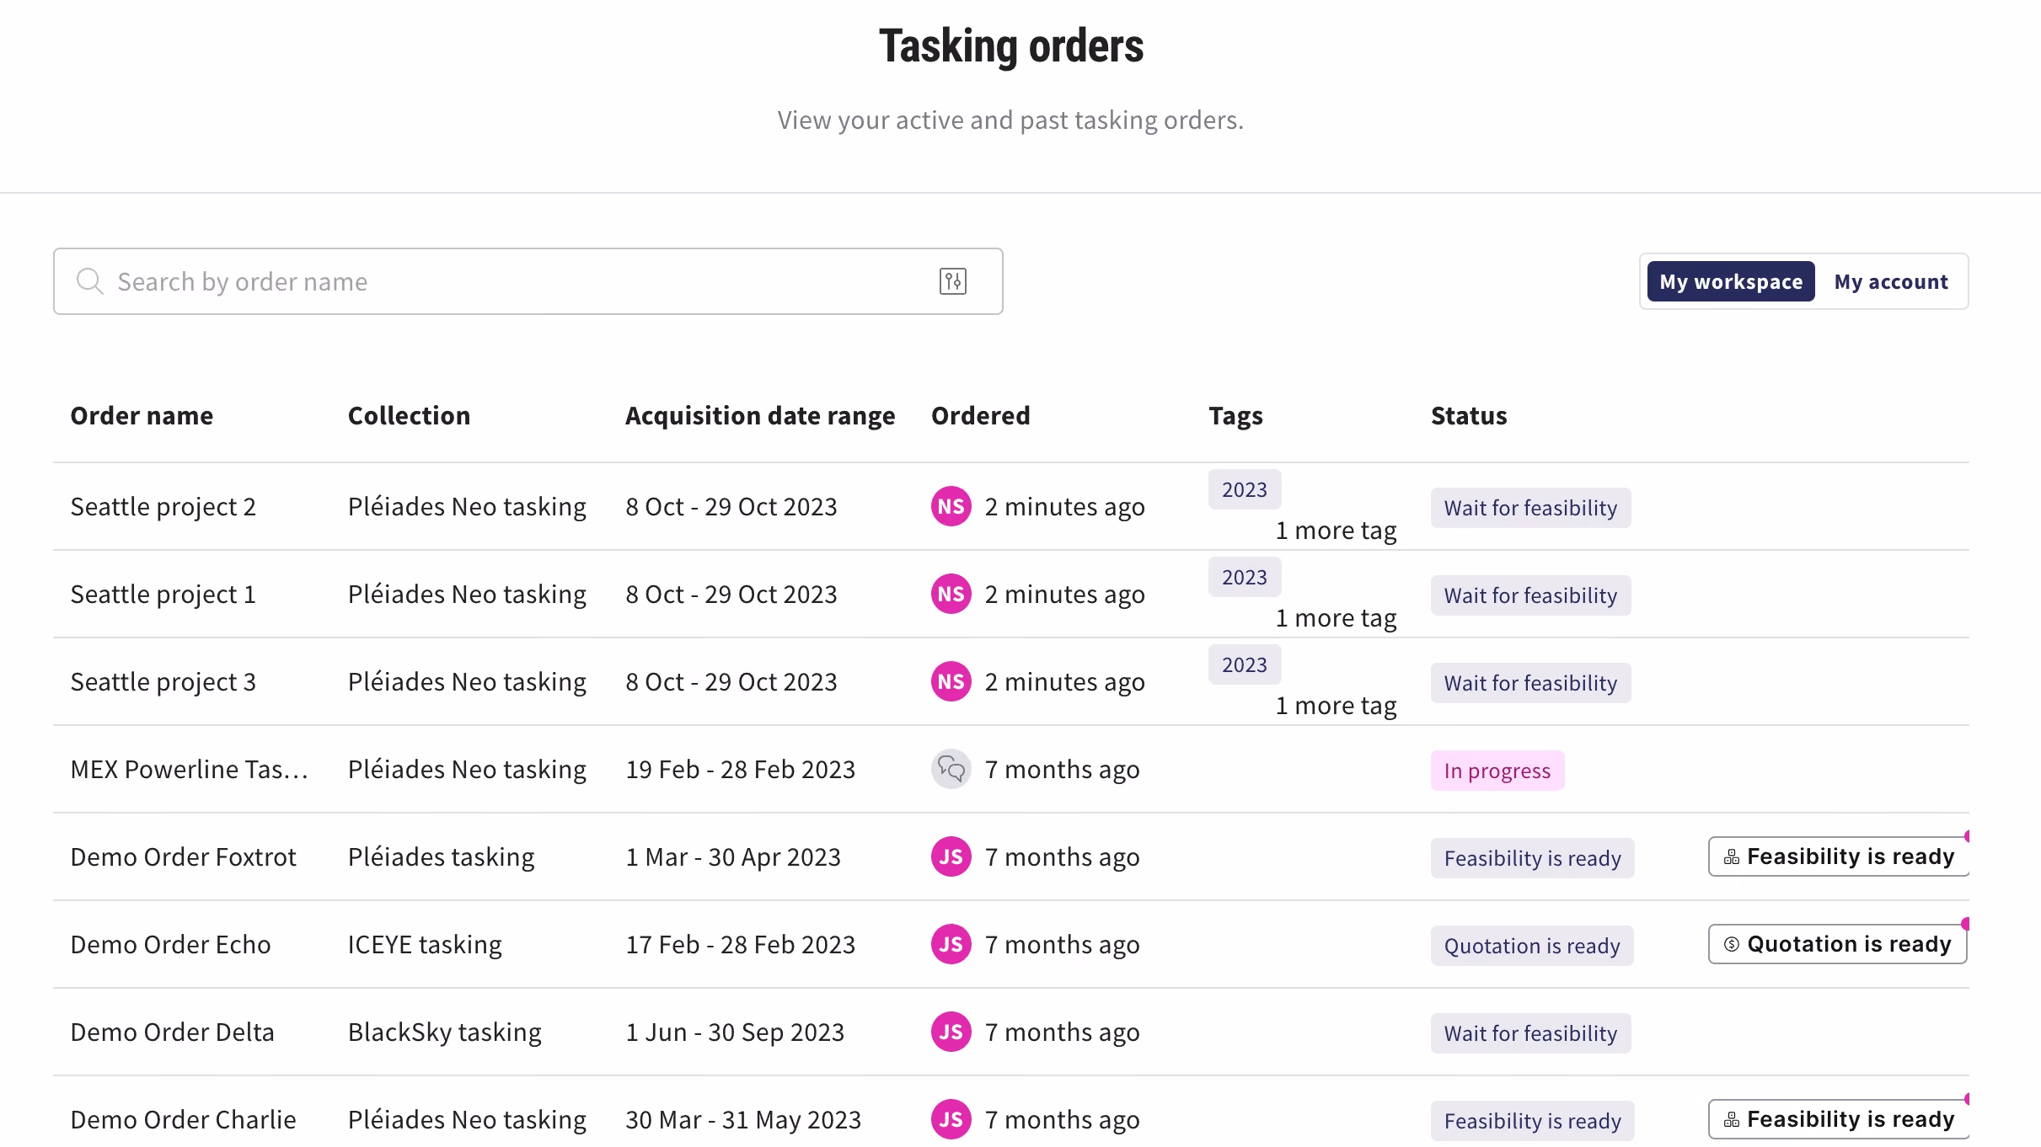Click JS avatar in Demo Order Echo row

tap(951, 944)
